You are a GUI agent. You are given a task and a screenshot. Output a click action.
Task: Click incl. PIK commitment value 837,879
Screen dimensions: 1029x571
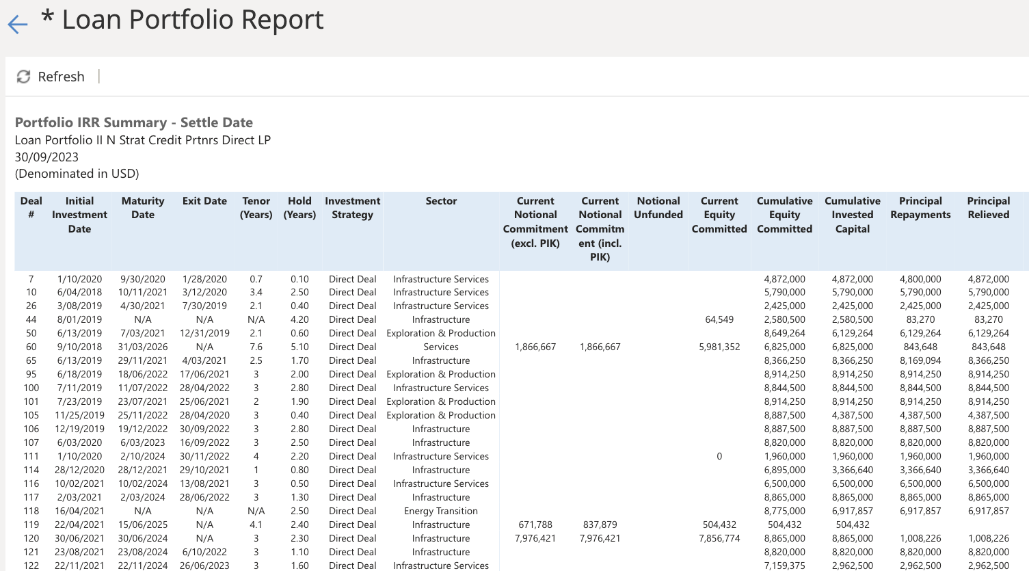pos(600,524)
